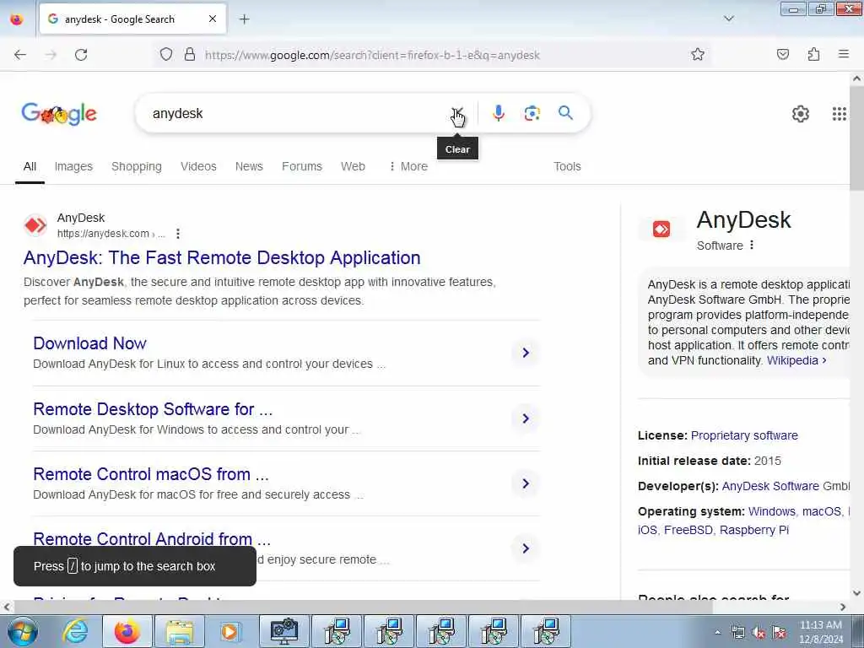Open the Remote Control macOS from ... link
The width and height of the screenshot is (864, 648).
pyautogui.click(x=151, y=474)
